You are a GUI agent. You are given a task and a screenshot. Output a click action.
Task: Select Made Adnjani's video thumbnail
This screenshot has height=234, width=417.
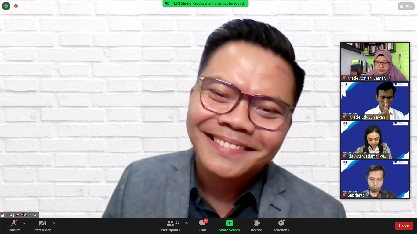(375, 62)
